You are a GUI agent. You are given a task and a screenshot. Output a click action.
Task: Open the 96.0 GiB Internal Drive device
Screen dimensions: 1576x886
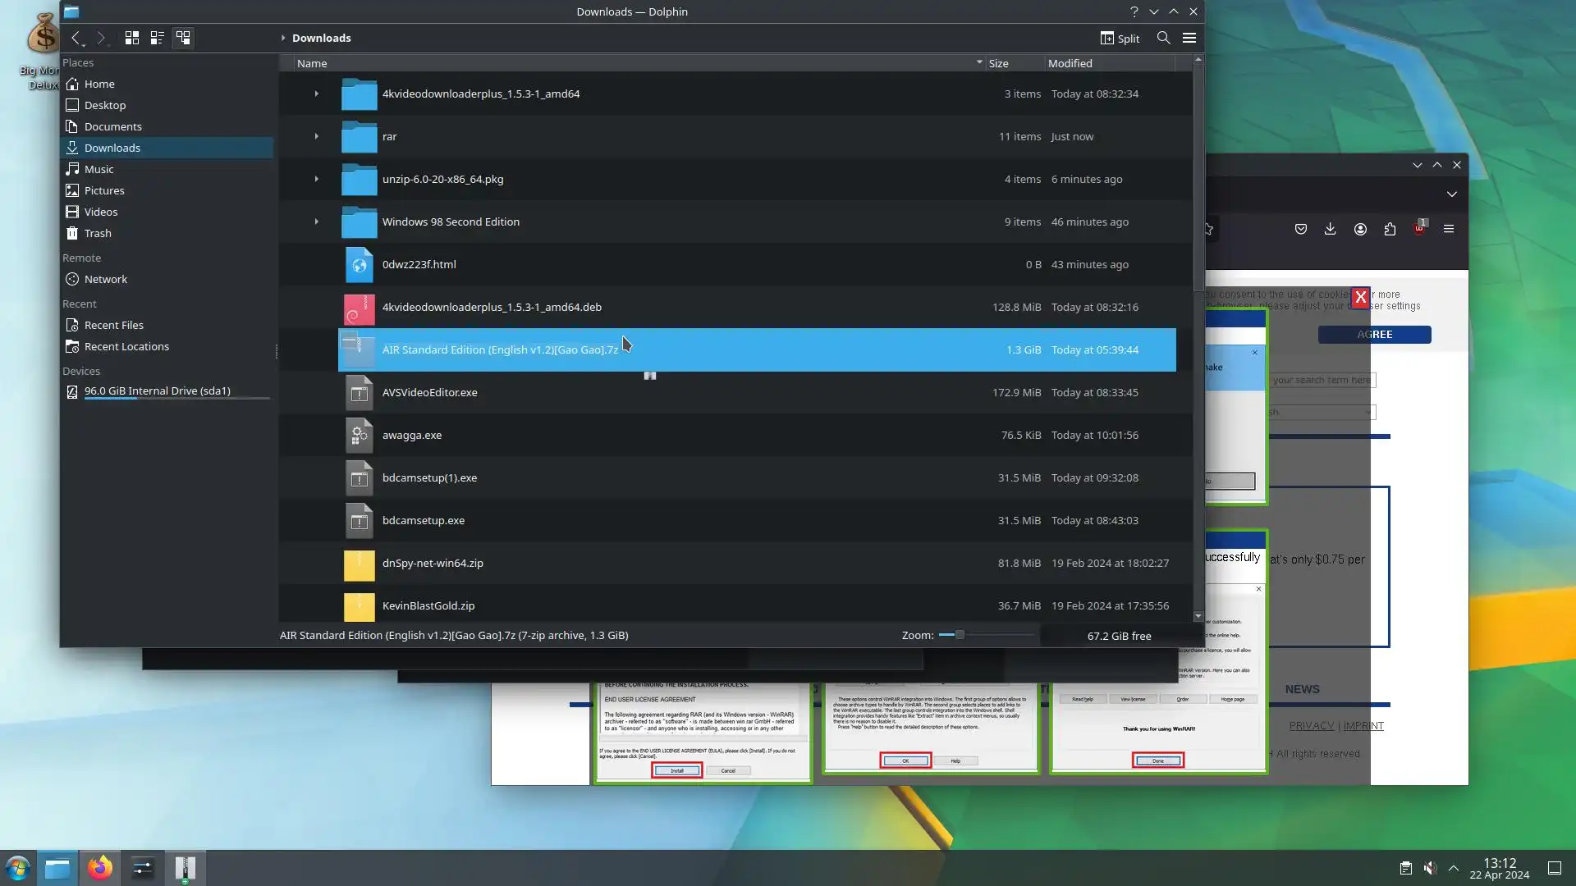(157, 391)
